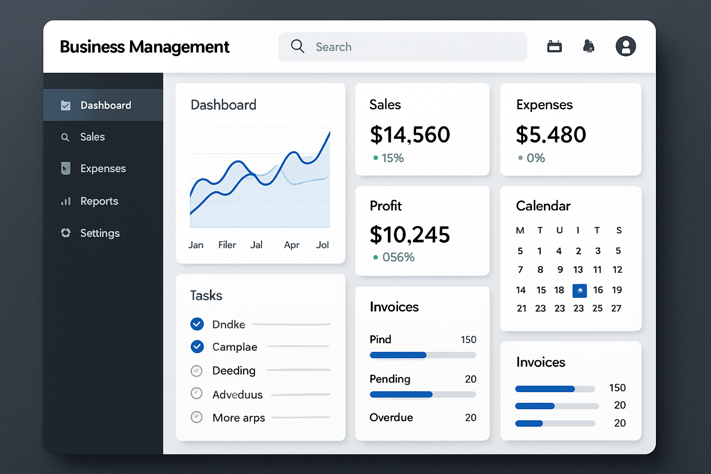Viewport: 711px width, 474px height.
Task: Open the notifications bell icon
Action: pyautogui.click(x=589, y=46)
